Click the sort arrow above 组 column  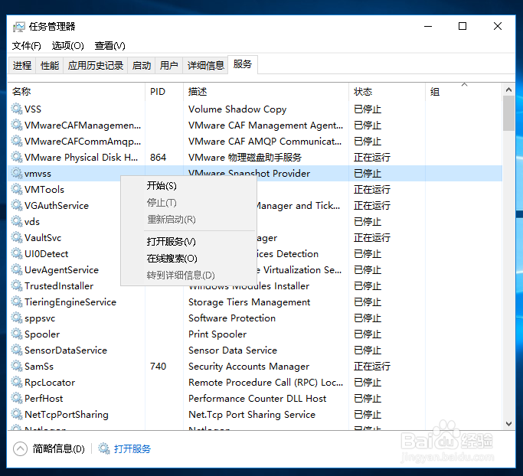coord(464,85)
